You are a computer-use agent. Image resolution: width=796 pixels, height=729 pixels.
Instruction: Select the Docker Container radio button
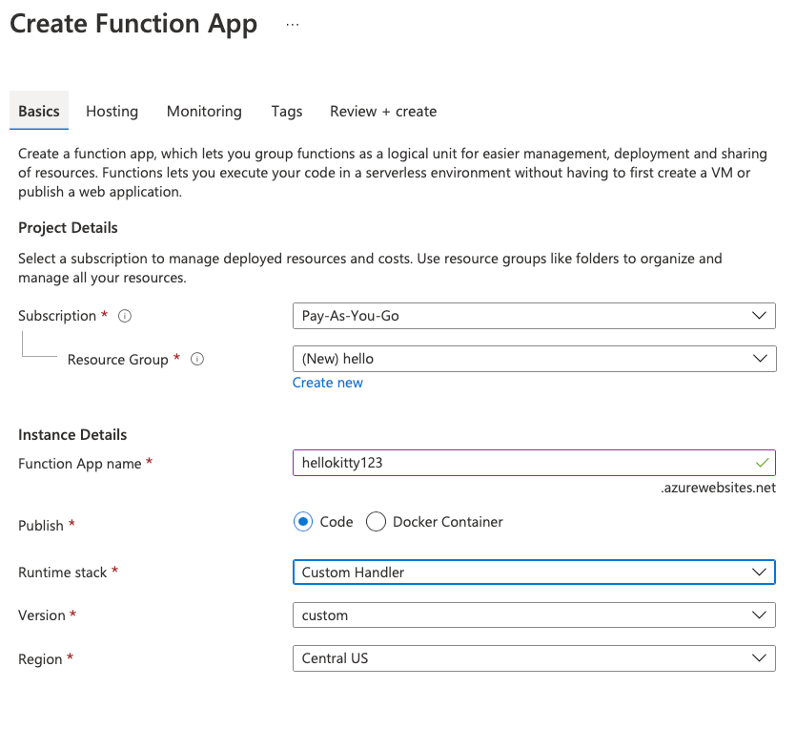[x=376, y=522]
